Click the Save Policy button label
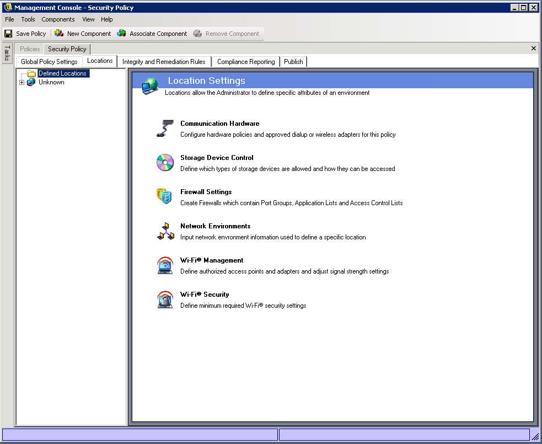The height and width of the screenshot is (444, 542). [x=31, y=34]
